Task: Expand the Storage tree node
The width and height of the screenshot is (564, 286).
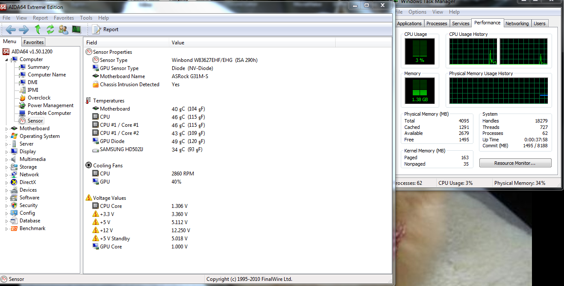Action: click(x=6, y=167)
